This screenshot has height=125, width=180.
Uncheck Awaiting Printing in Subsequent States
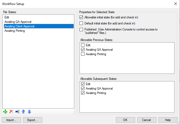pyautogui.click(x=83, y=93)
